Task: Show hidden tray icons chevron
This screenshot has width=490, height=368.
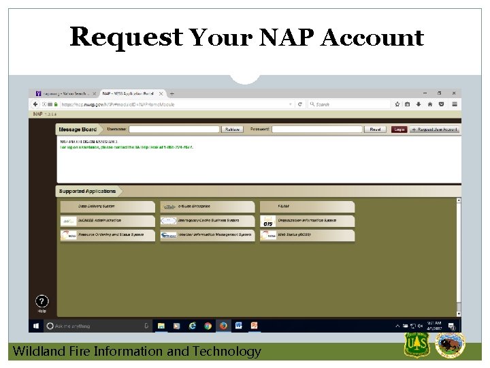Action: click(397, 326)
